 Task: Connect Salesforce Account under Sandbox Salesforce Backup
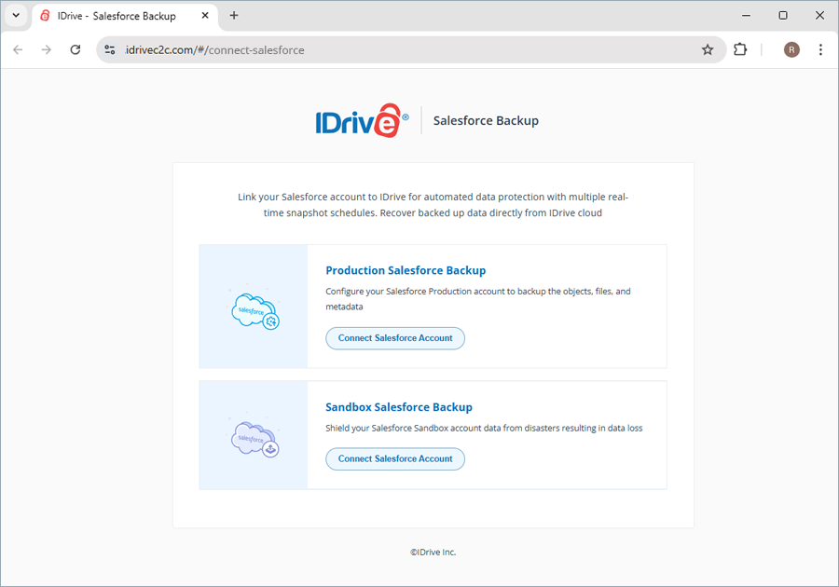(x=394, y=458)
